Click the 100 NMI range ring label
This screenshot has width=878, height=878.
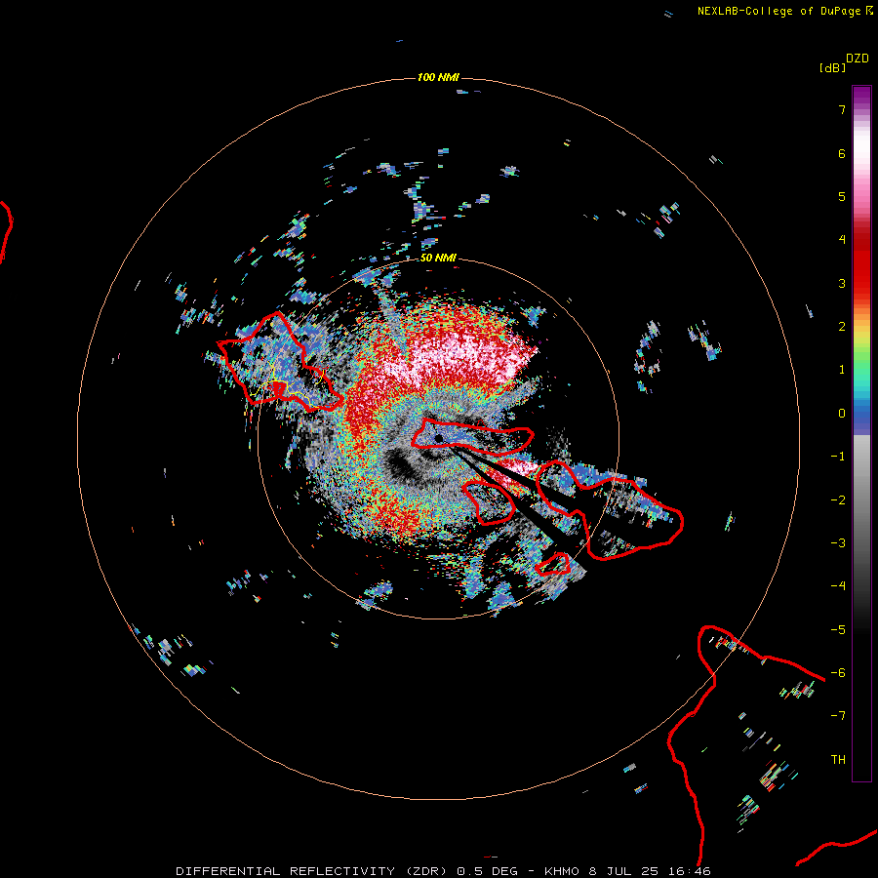(x=438, y=77)
